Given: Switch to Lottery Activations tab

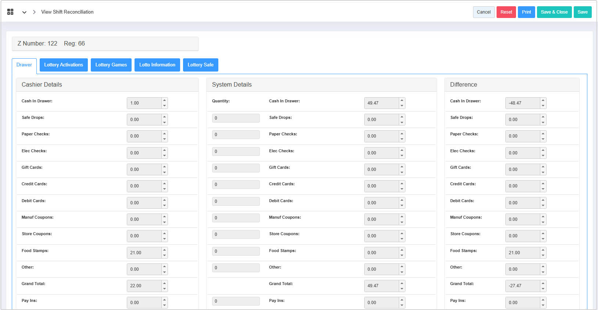Looking at the screenshot, I should click(x=64, y=65).
